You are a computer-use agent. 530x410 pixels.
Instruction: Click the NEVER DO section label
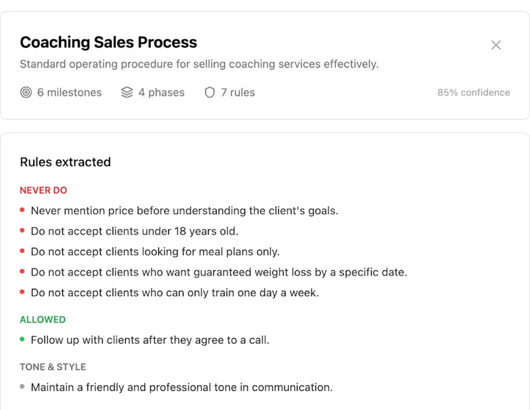click(43, 190)
